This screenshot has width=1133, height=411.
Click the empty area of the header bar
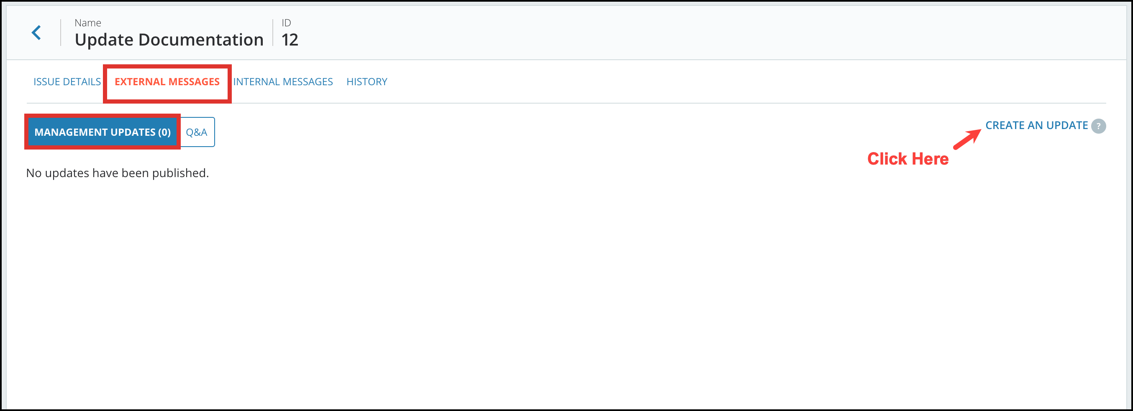point(660,33)
